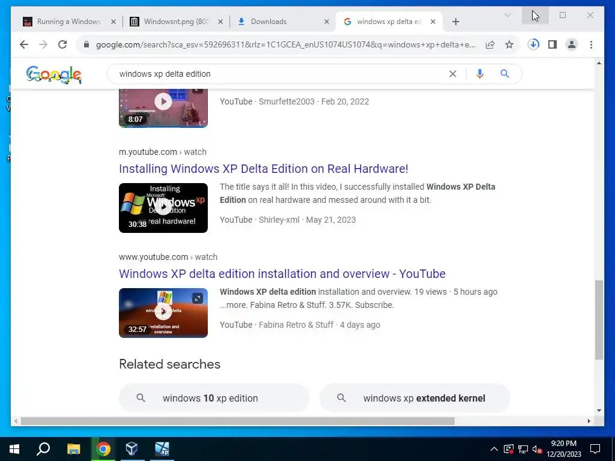Click the horizontal scrollbar thumb
This screenshot has height=461, width=615.
click(238, 421)
